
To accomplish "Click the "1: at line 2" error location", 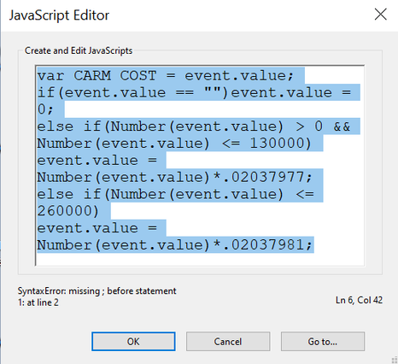I will click(x=38, y=302).
